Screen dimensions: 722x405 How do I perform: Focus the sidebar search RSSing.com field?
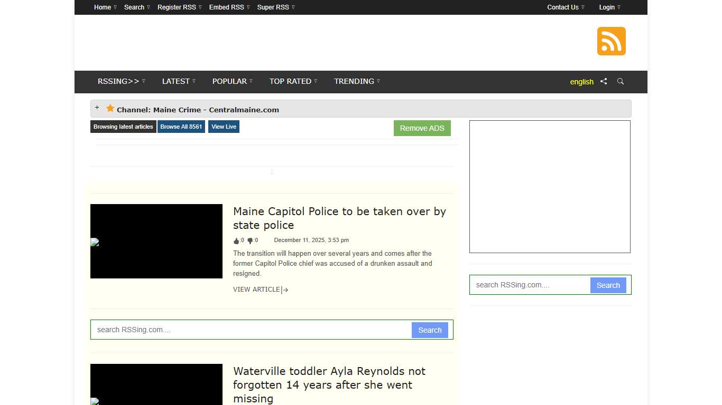[530, 285]
